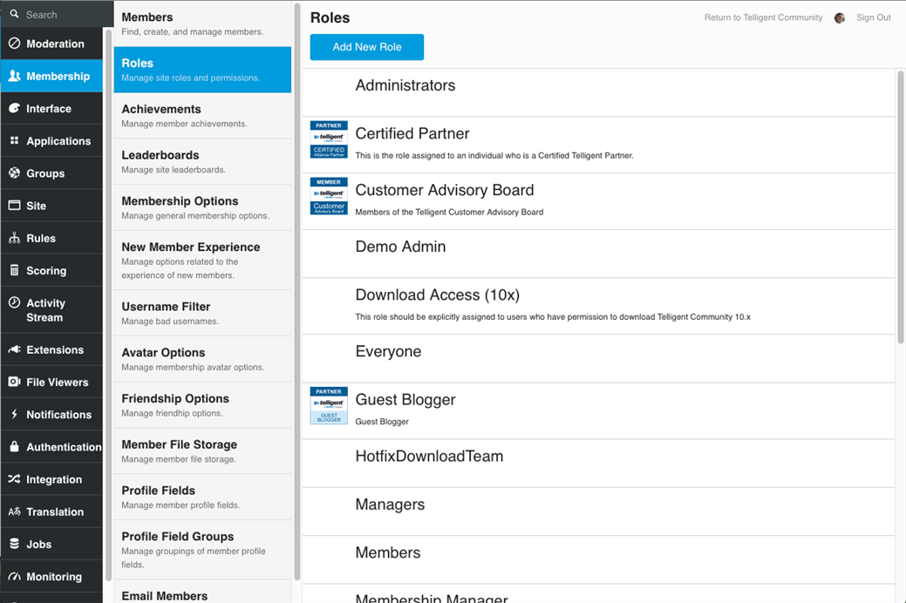The width and height of the screenshot is (906, 603).
Task: Select the Members role in the list
Action: pyautogui.click(x=599, y=559)
